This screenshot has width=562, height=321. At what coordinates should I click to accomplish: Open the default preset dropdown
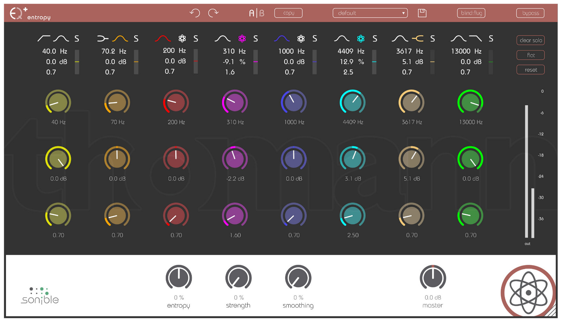click(x=370, y=13)
